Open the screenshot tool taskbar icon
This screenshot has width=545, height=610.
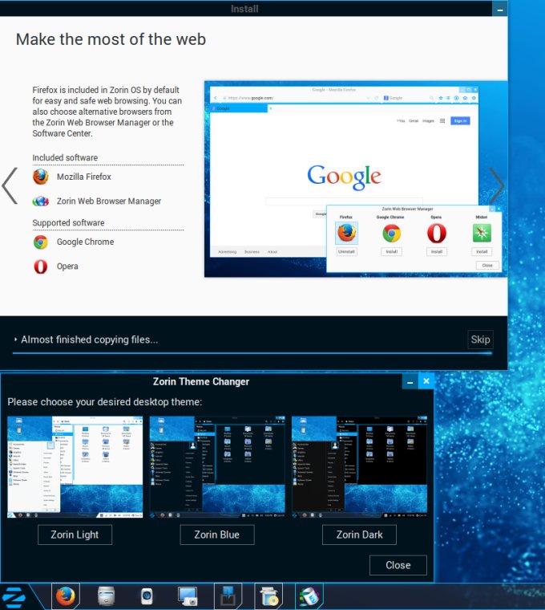pyautogui.click(x=188, y=596)
